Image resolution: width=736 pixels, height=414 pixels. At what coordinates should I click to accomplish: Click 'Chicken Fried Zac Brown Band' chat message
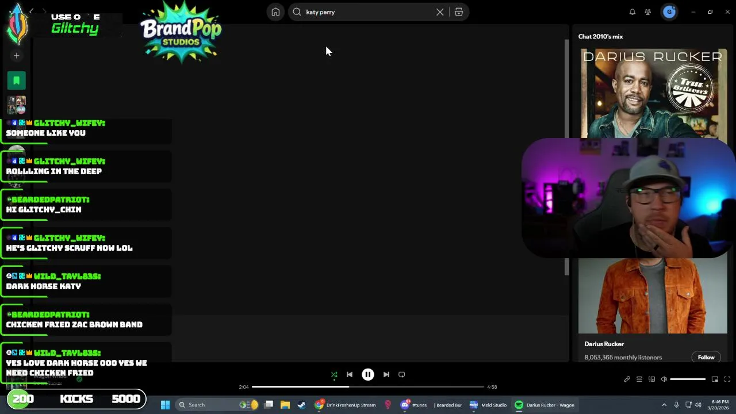point(74,325)
